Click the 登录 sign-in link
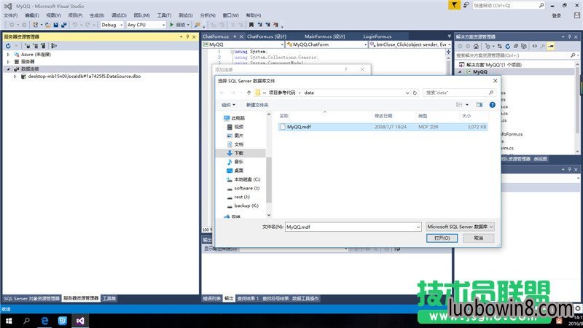This screenshot has height=328, width=583. click(556, 15)
